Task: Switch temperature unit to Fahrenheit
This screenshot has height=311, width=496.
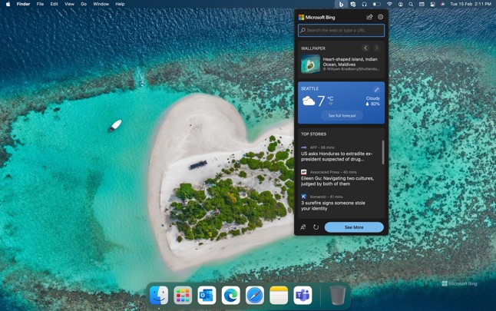Action: [x=330, y=104]
